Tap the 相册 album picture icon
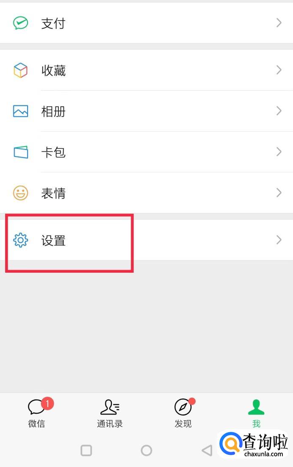Image resolution: width=293 pixels, height=467 pixels. (x=21, y=111)
